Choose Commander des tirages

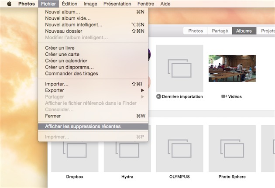(93, 73)
